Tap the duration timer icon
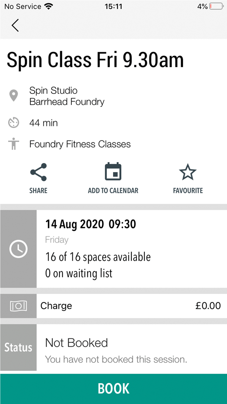The image size is (227, 404). [x=14, y=123]
